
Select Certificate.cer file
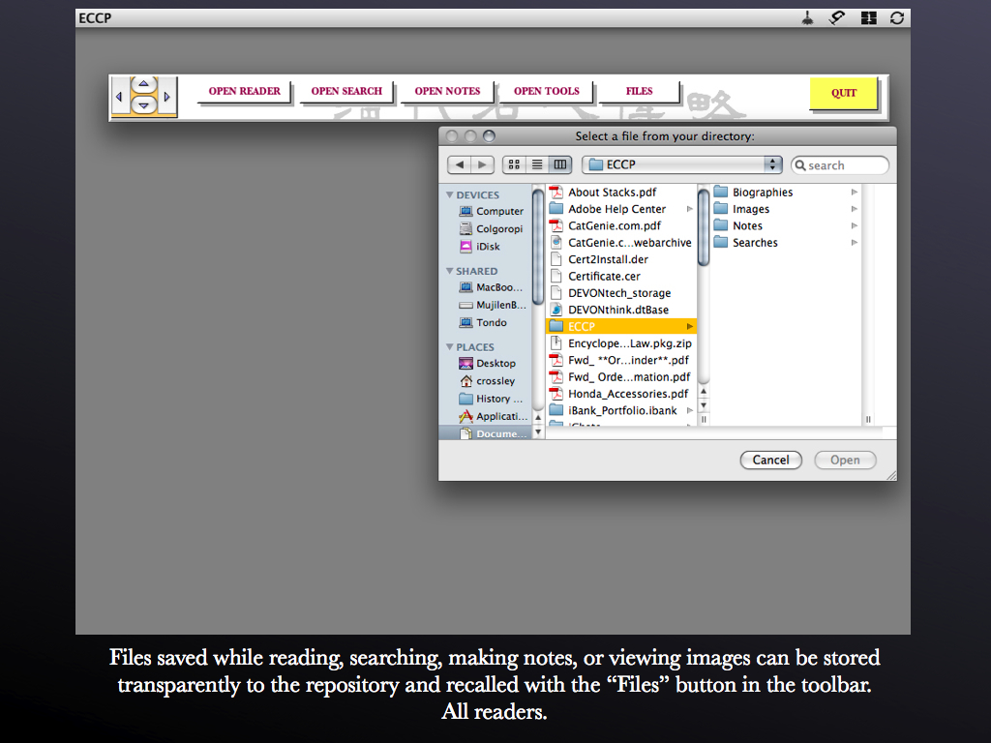622,276
